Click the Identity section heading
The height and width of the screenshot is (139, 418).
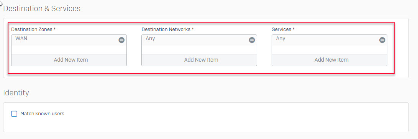[x=16, y=93]
